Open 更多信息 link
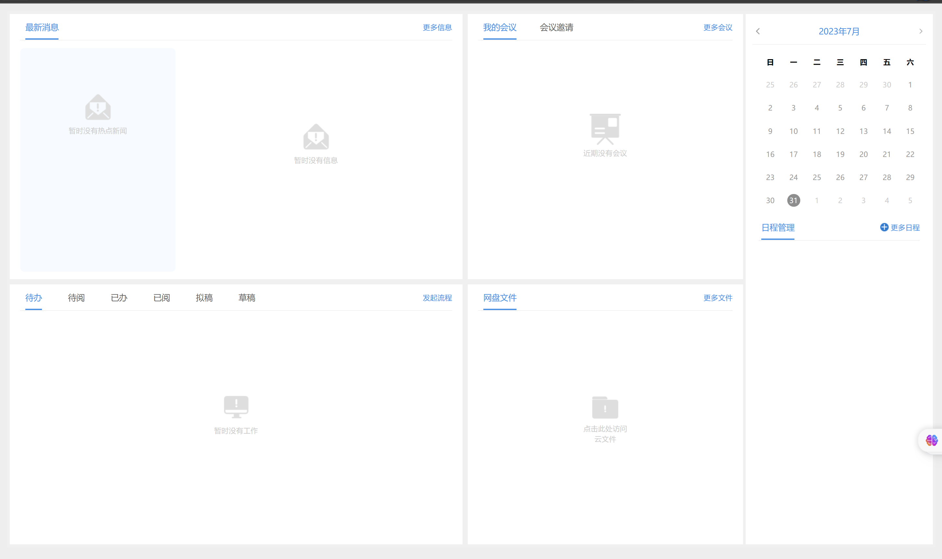942x559 pixels. 437,28
